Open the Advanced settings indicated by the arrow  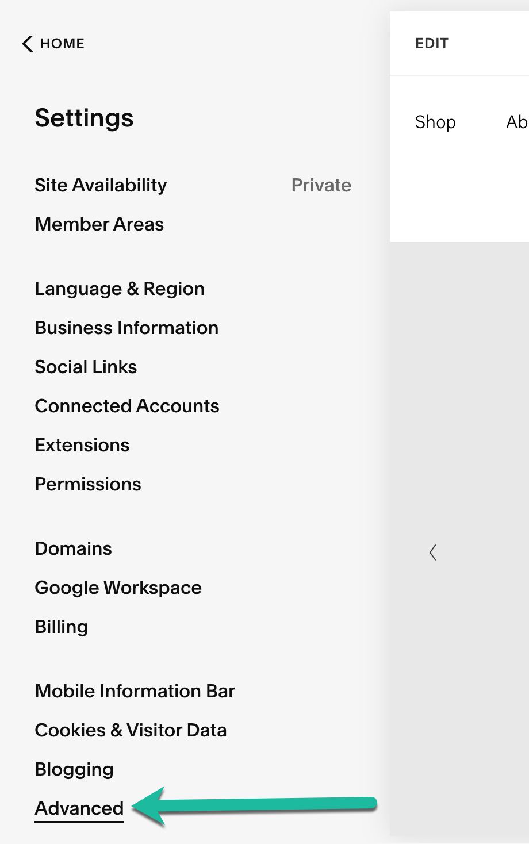pos(79,808)
